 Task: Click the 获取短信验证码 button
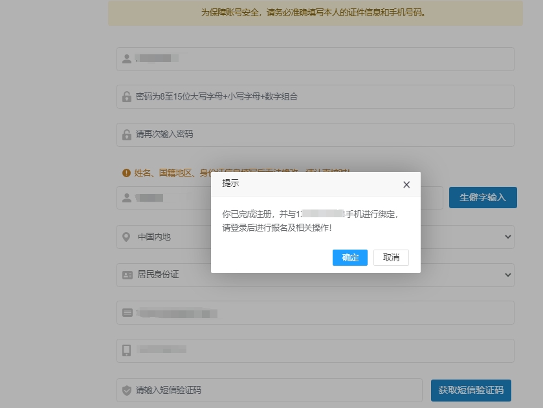(x=471, y=391)
